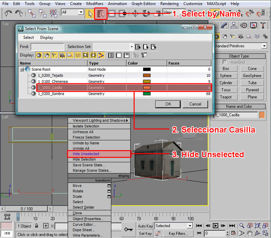Click the key icon beside Auto Key
Viewport: 271px width, 238px height.
pos(129,229)
